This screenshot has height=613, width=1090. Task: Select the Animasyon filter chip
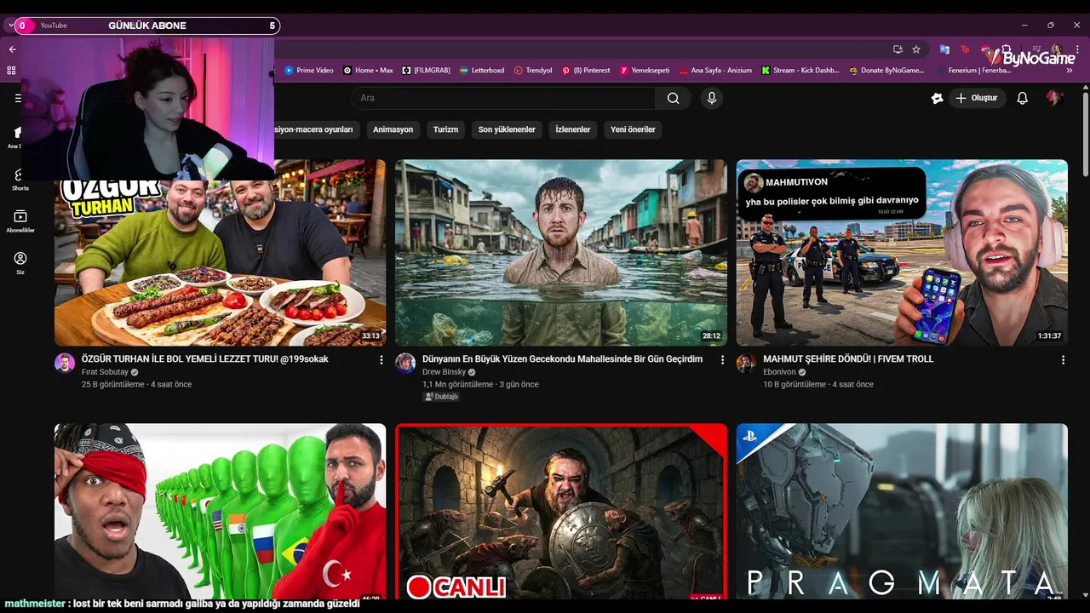393,129
